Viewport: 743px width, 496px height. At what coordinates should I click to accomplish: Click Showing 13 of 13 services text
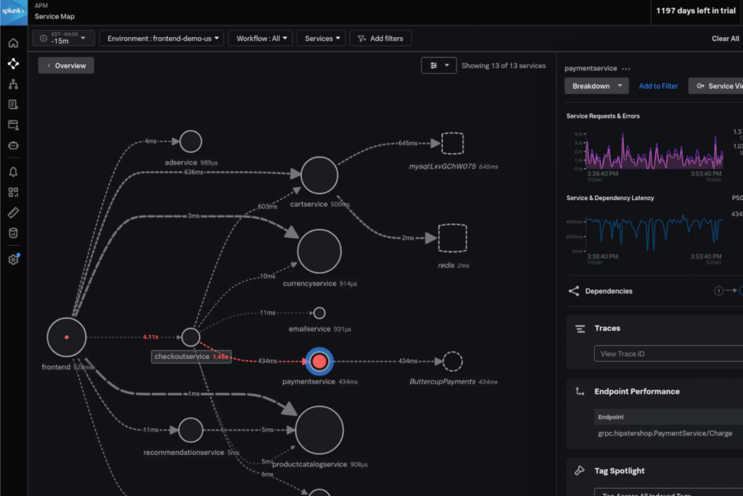pos(504,65)
